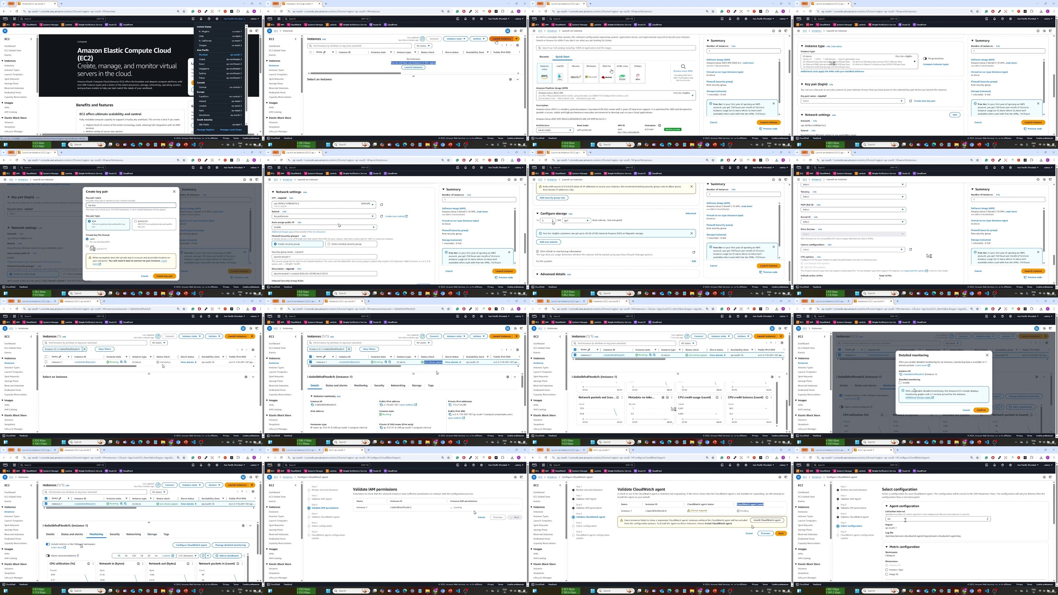Viewport: 1058px width, 595px height.
Task: Choose Tokyo ap-northeast-1 in region list
Action: tap(220, 78)
